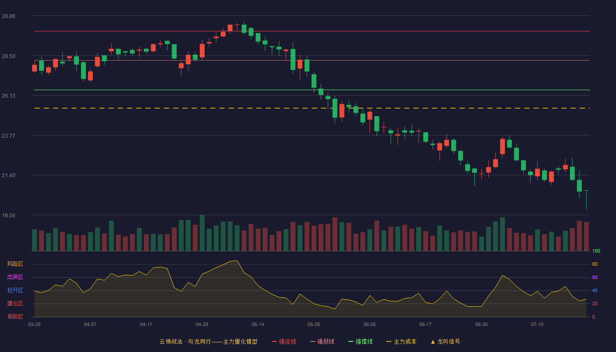The width and height of the screenshot is (616, 352).
Task: Toggle the 主力成本 legend entry
Action: point(401,341)
